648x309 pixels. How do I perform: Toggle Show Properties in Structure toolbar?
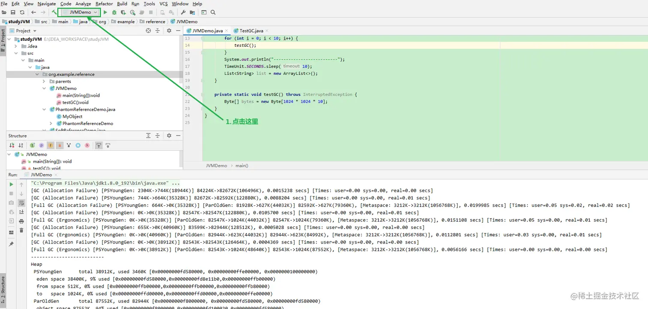(42, 146)
